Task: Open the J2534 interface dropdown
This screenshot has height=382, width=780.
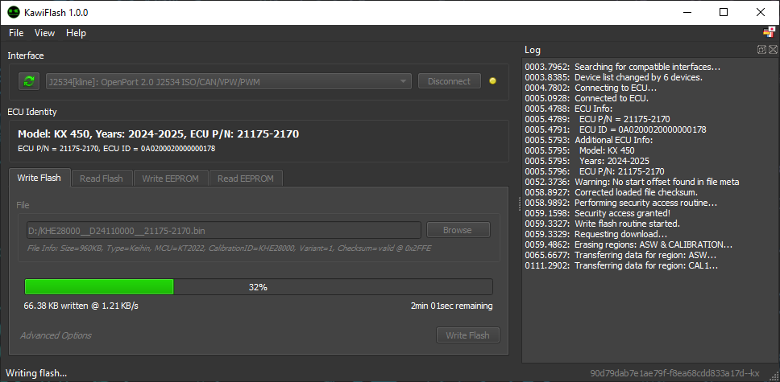Action: [x=229, y=81]
